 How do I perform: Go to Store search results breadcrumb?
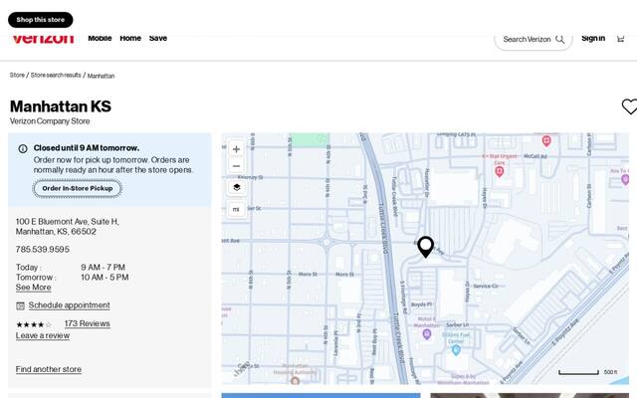point(56,76)
